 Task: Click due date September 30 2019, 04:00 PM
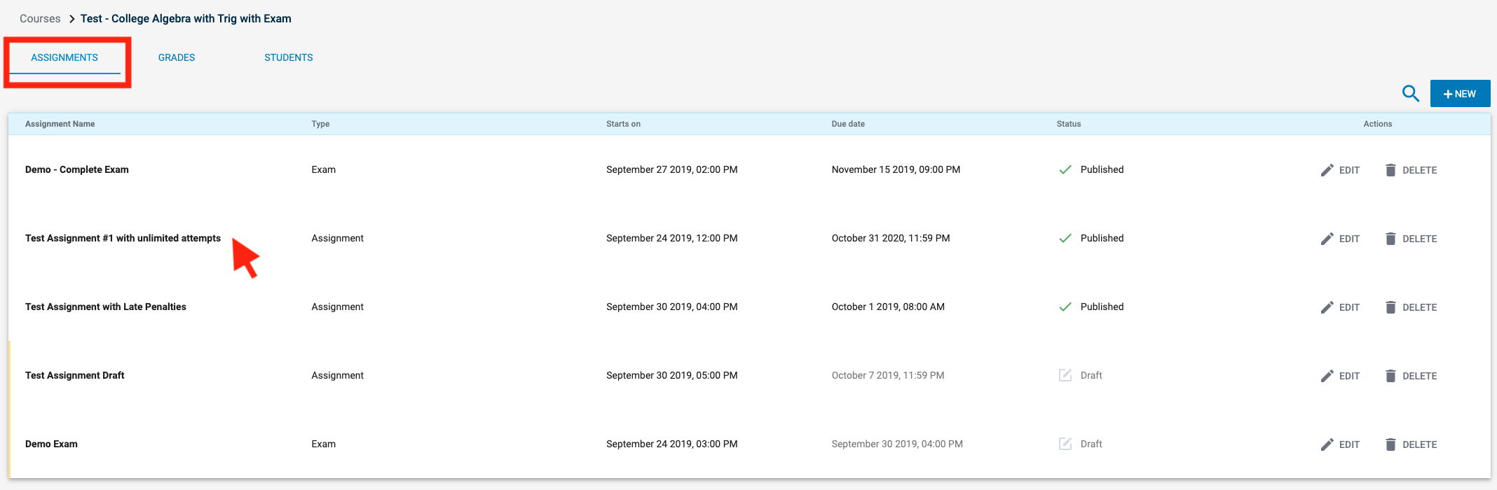coord(897,444)
